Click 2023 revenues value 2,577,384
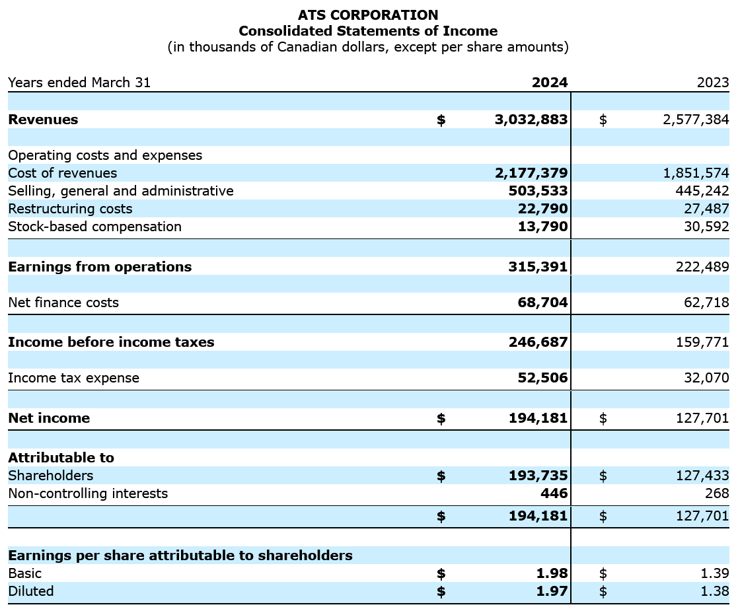 coord(695,120)
